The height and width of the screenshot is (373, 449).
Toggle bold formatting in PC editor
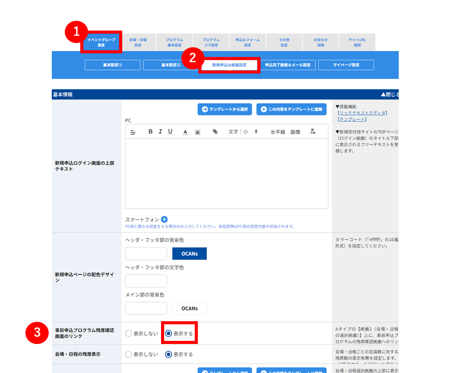click(150, 132)
